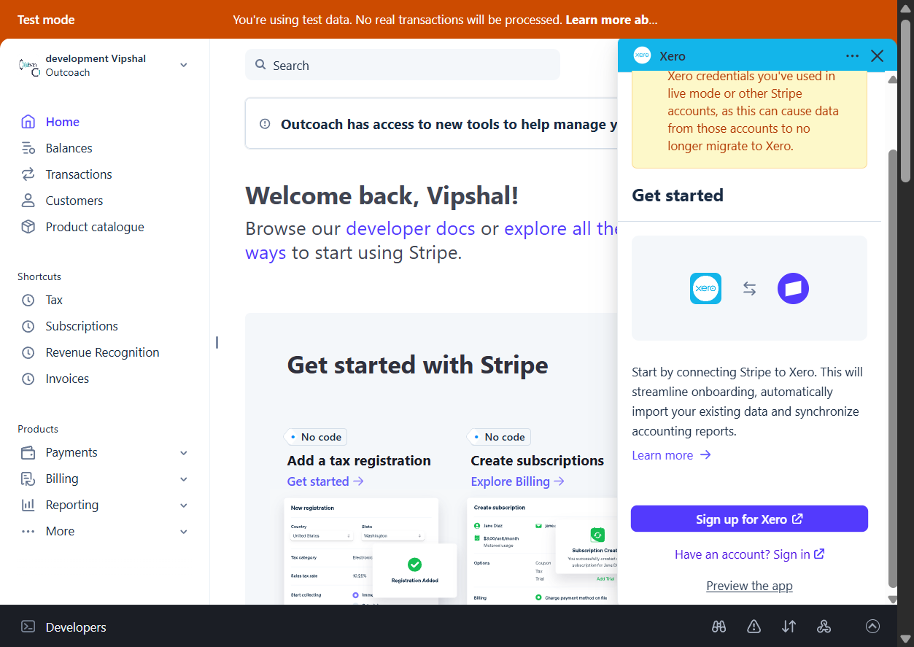This screenshot has height=647, width=914.
Task: Click Learn more link in Xero panel
Action: (671, 455)
